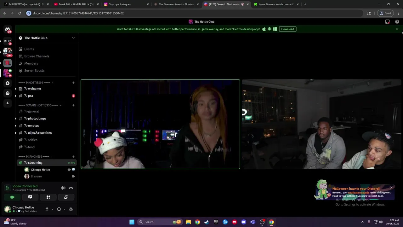
Task: Open the noise suppression waveform icon
Action: (63, 188)
